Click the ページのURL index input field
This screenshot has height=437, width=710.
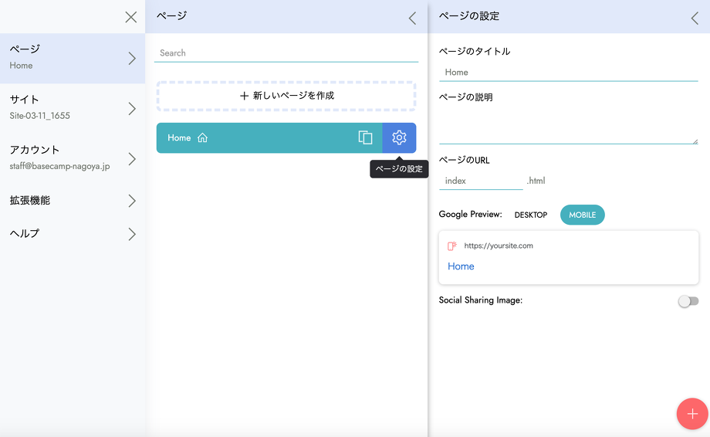(x=481, y=181)
